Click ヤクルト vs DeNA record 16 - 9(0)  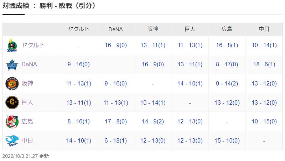point(115,45)
